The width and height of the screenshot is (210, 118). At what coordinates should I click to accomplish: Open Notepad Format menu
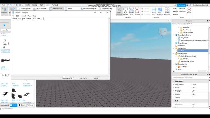pyautogui.click(x=23, y=16)
